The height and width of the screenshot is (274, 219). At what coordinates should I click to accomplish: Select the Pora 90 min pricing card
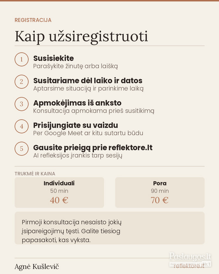coord(160,192)
